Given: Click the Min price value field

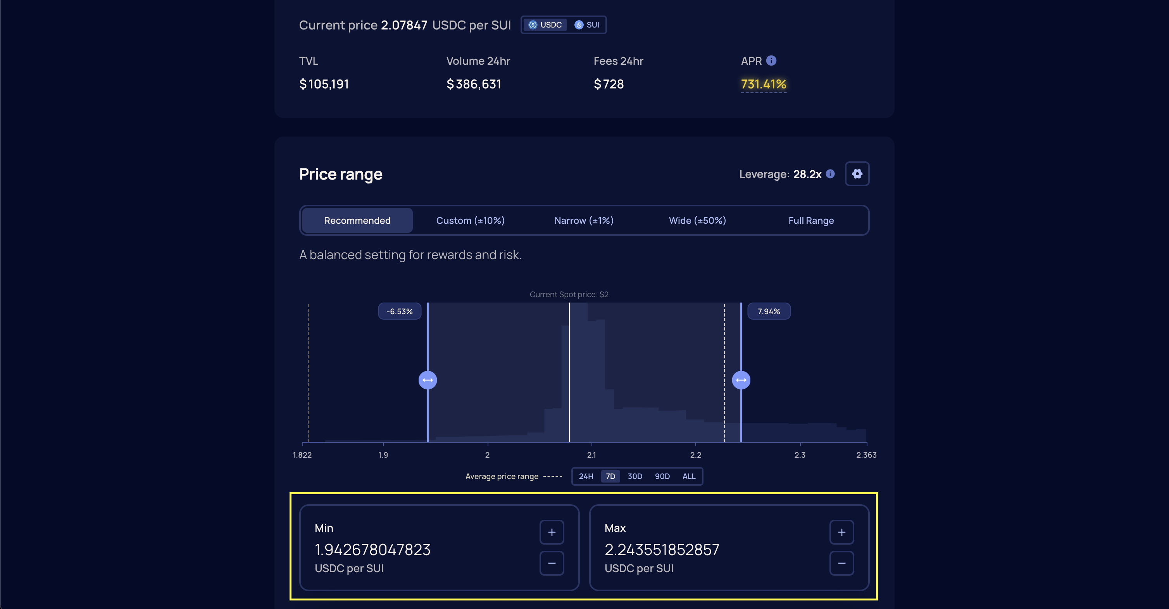Looking at the screenshot, I should tap(372, 550).
